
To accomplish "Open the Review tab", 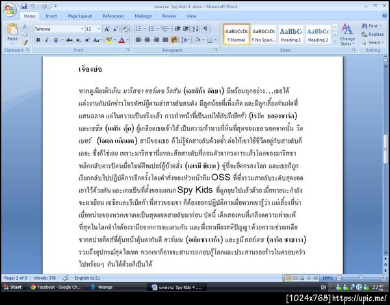I will pyautogui.click(x=169, y=16).
